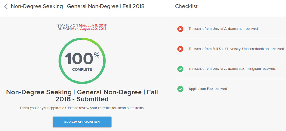Select the Checklist panel heading
Viewport: 286px width, 131px height.
(186, 6)
